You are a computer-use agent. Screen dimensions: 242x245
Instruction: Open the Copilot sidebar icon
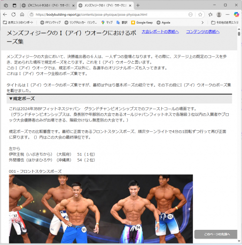pyautogui.click(x=236, y=15)
